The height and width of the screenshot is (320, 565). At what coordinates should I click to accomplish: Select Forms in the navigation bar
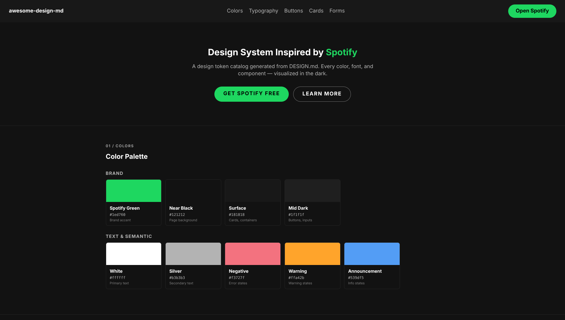pyautogui.click(x=337, y=11)
